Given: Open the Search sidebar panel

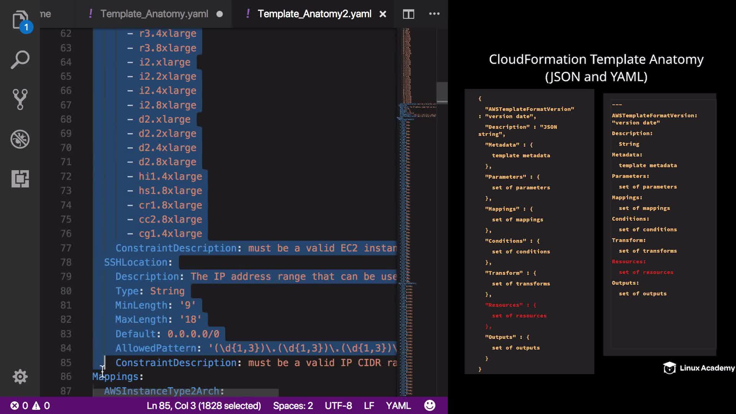Looking at the screenshot, I should (20, 60).
